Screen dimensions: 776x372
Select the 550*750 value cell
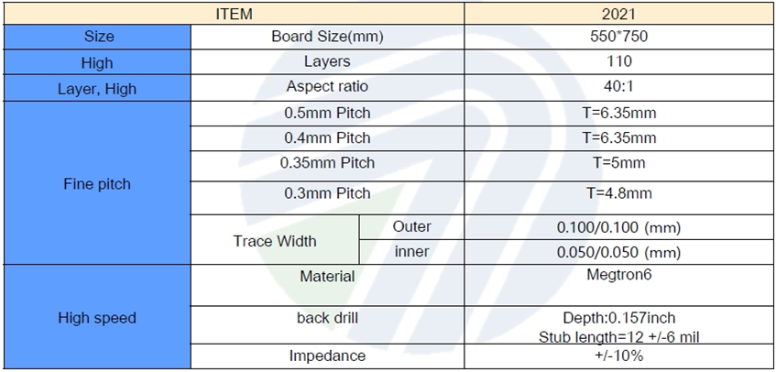click(x=619, y=38)
